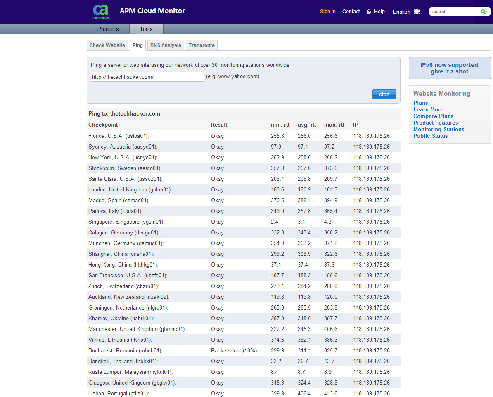Click the Checkpoint column header
493x397 pixels.
point(103,125)
